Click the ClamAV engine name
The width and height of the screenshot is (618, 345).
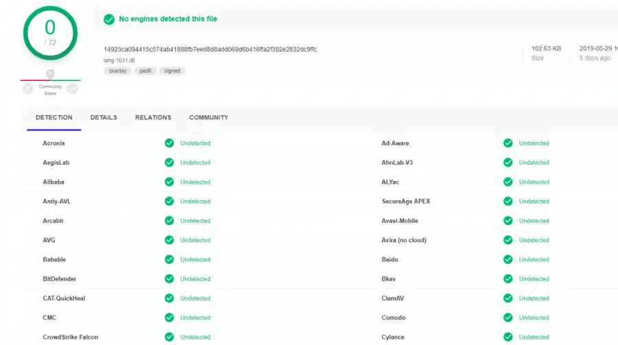point(393,298)
